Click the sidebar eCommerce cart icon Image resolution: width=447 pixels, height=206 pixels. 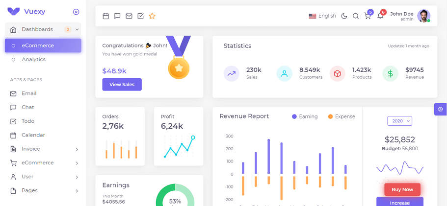(x=13, y=163)
